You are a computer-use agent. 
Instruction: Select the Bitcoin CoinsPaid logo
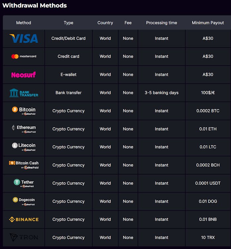pos(24,111)
